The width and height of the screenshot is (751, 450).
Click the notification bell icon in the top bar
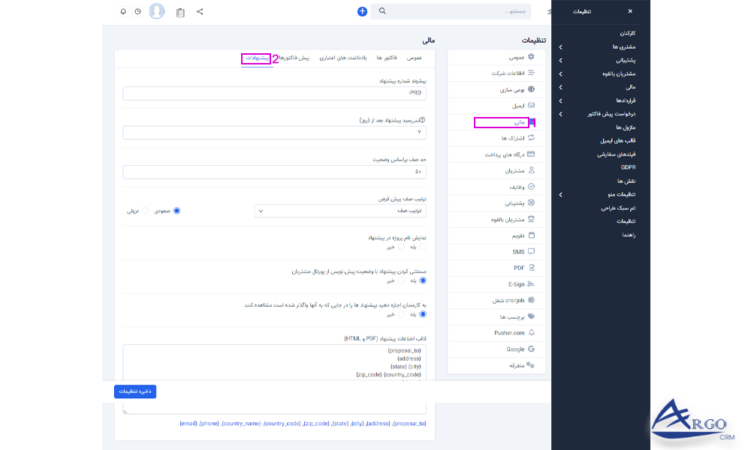pos(122,11)
